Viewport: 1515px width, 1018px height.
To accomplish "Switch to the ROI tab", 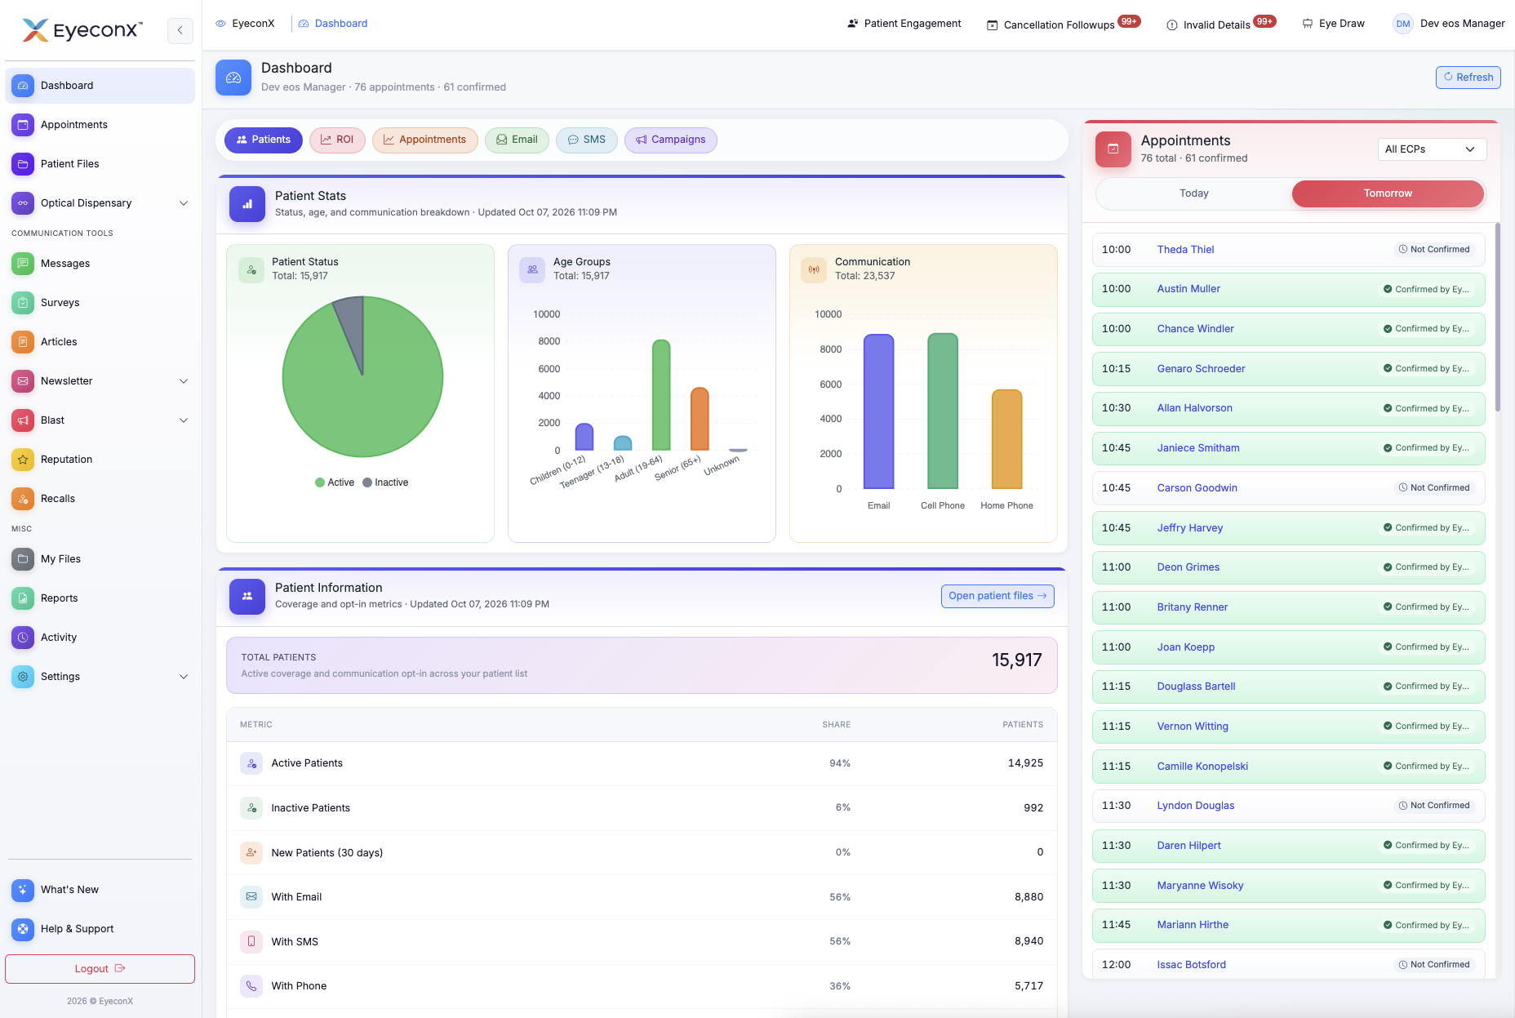I will (337, 140).
